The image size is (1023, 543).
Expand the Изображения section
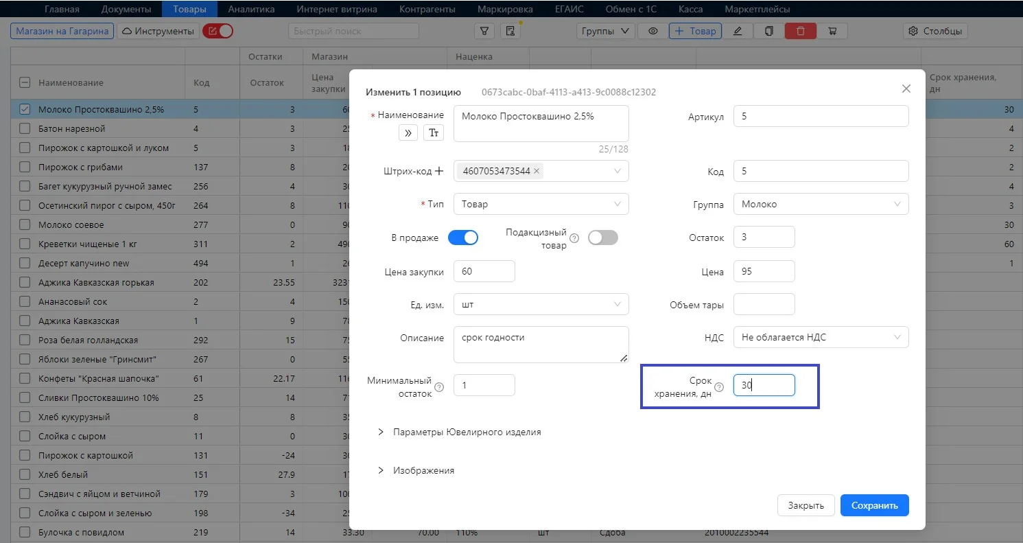tap(416, 471)
